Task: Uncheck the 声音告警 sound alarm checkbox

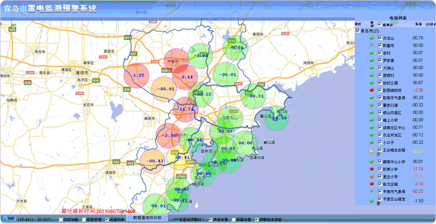Action: 210,219
